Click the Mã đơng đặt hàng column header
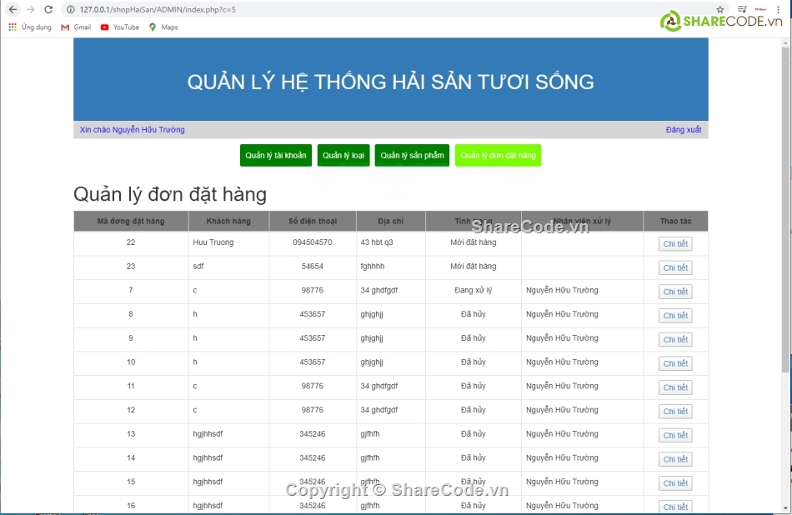 (x=131, y=221)
